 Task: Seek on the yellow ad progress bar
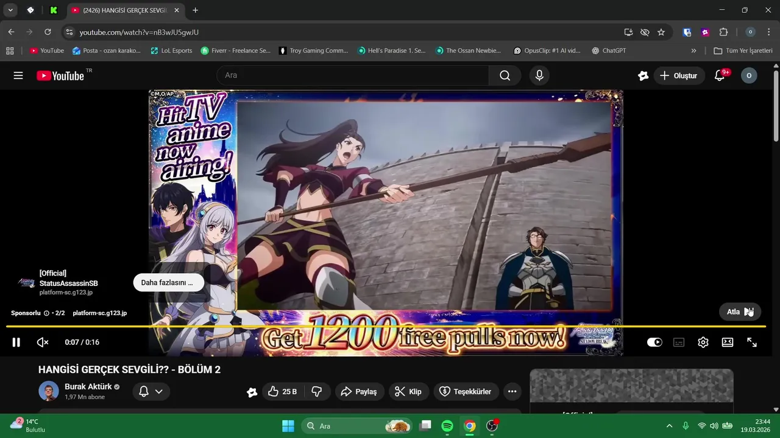[386, 327]
